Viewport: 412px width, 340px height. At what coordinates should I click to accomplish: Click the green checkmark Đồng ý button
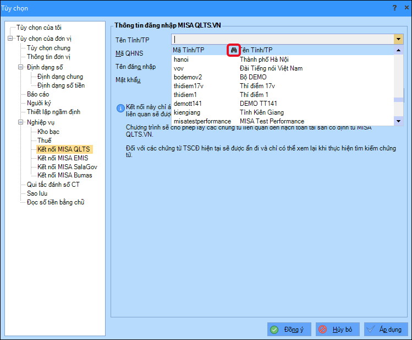tap(289, 329)
